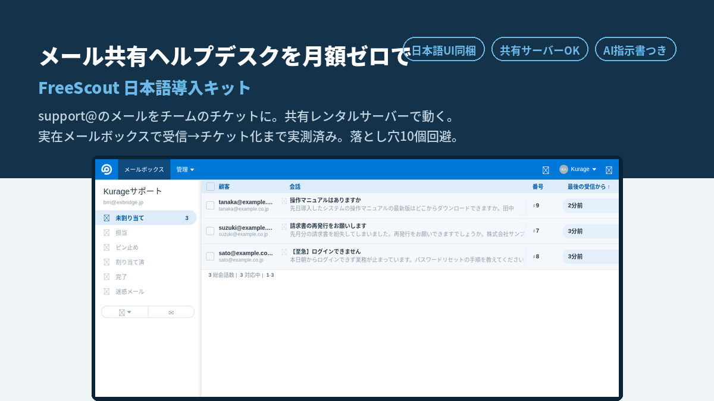
Task: Click the small icon before 【至急】ログインできません
Action: click(284, 252)
